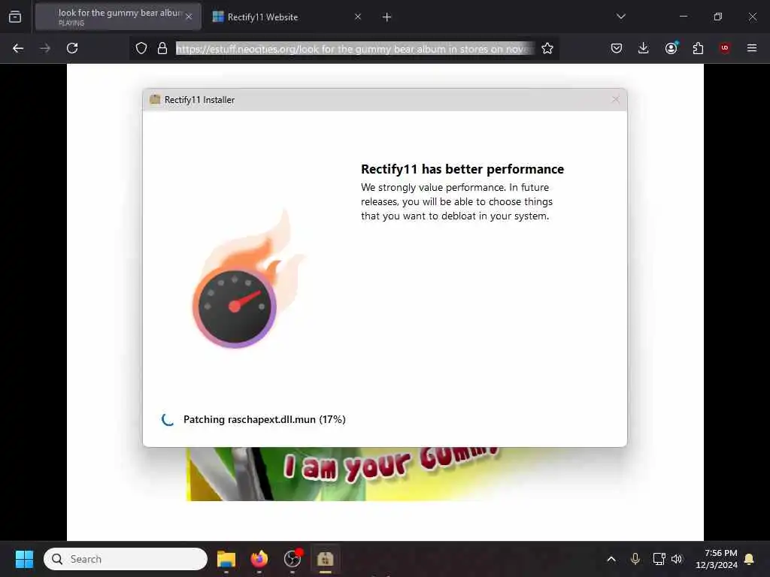This screenshot has width=770, height=577.
Task: View site security lock information
Action: [x=162, y=48]
